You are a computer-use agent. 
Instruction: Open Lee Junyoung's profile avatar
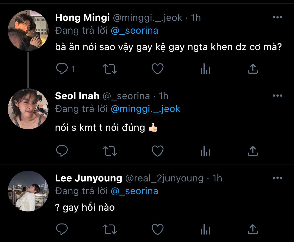point(28,191)
